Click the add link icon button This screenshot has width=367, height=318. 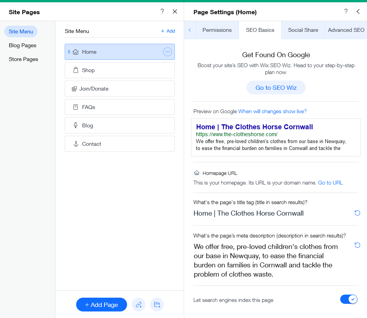pos(139,305)
